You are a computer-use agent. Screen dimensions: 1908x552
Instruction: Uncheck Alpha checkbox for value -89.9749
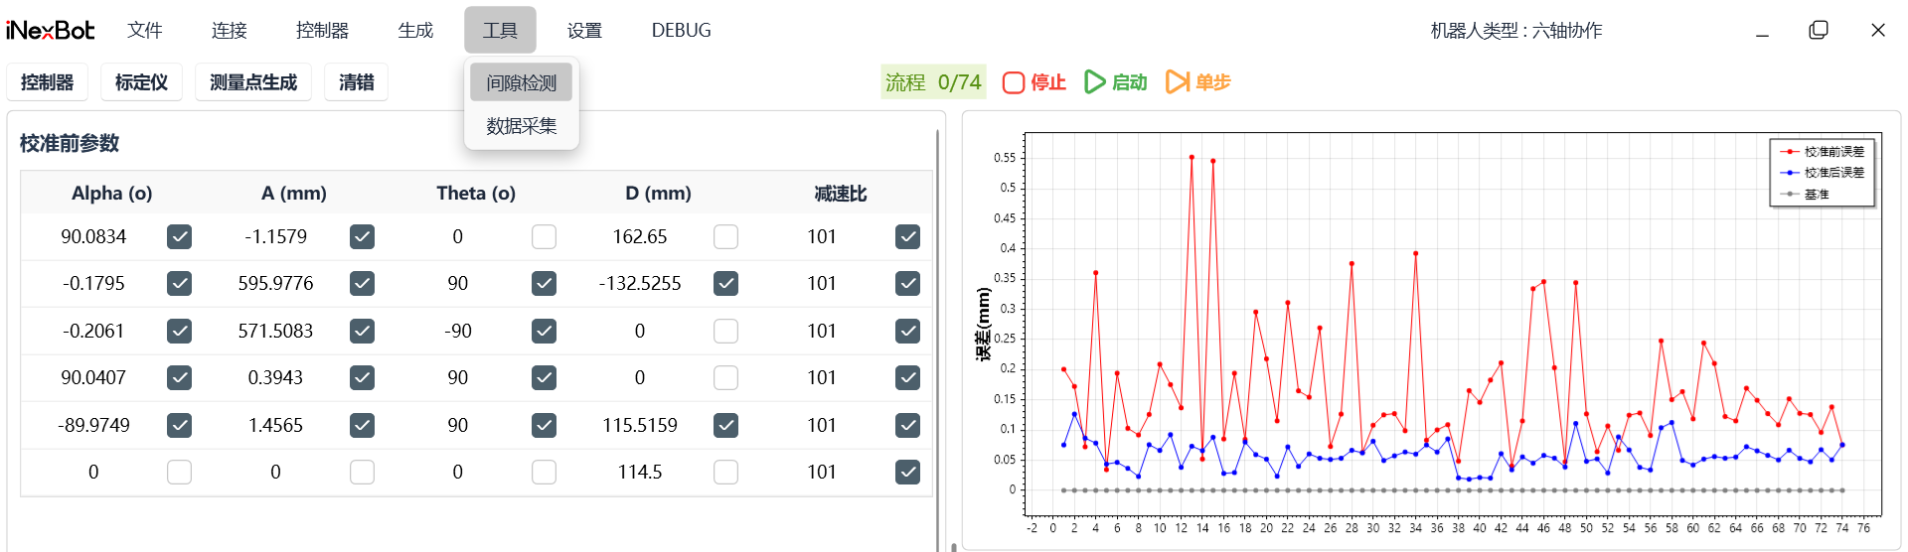179,425
